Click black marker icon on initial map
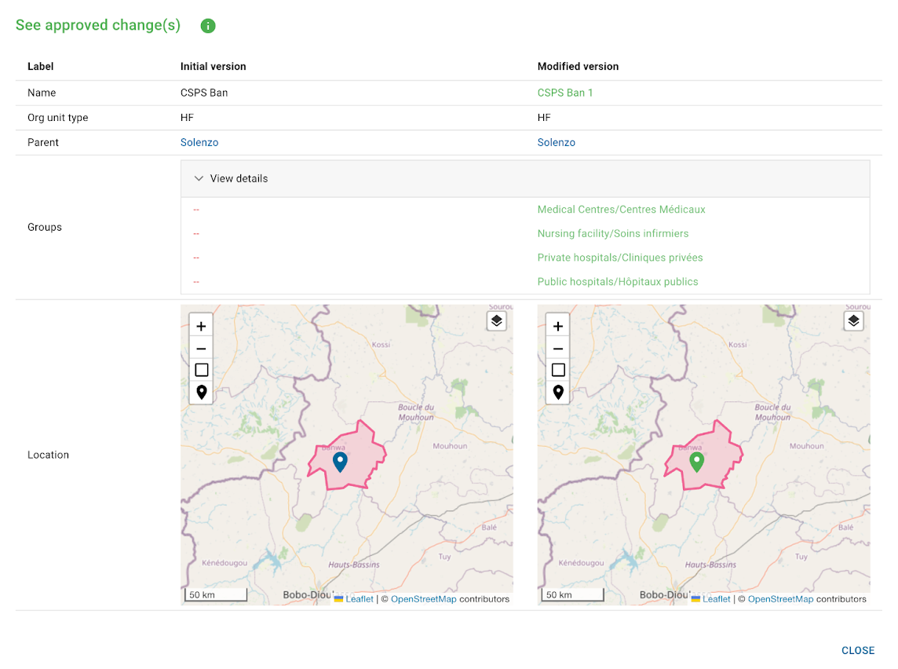This screenshot has width=898, height=669. 201,392
